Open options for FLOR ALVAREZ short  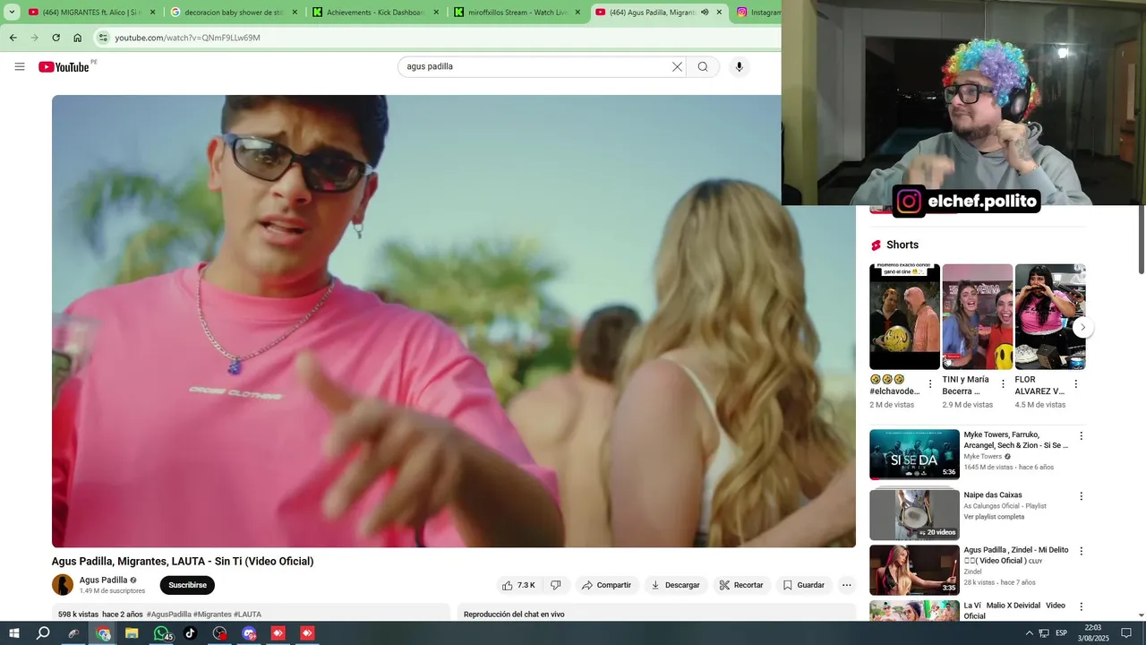(x=1076, y=384)
